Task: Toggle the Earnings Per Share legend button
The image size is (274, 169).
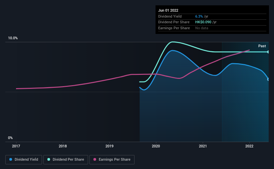Action: tap(112, 160)
